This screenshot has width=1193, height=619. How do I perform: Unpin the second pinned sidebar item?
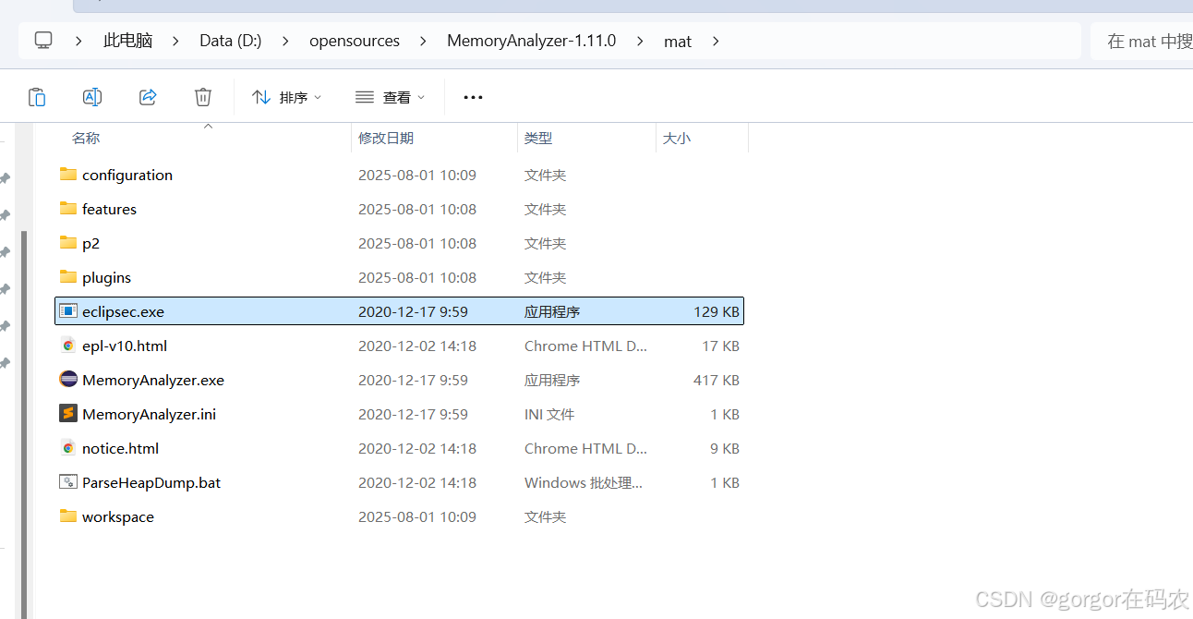(x=4, y=214)
